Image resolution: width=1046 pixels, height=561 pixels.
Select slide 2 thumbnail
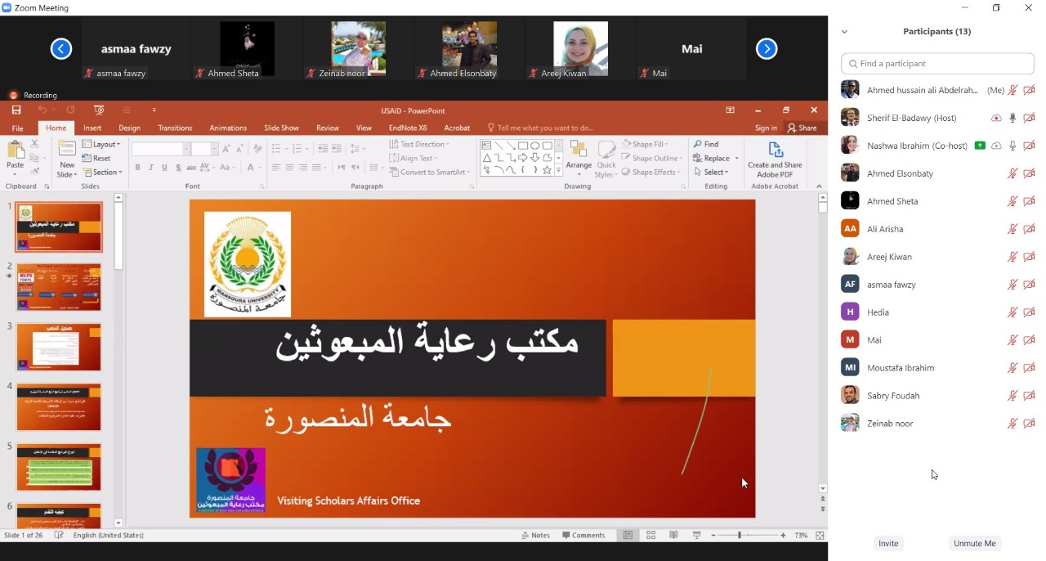coord(59,287)
